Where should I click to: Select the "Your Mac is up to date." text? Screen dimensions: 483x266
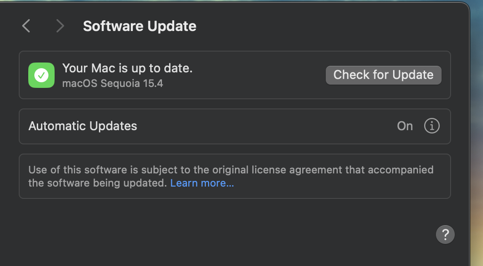point(127,68)
